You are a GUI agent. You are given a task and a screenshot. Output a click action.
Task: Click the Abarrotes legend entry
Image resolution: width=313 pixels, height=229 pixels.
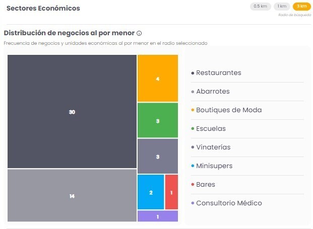click(213, 92)
